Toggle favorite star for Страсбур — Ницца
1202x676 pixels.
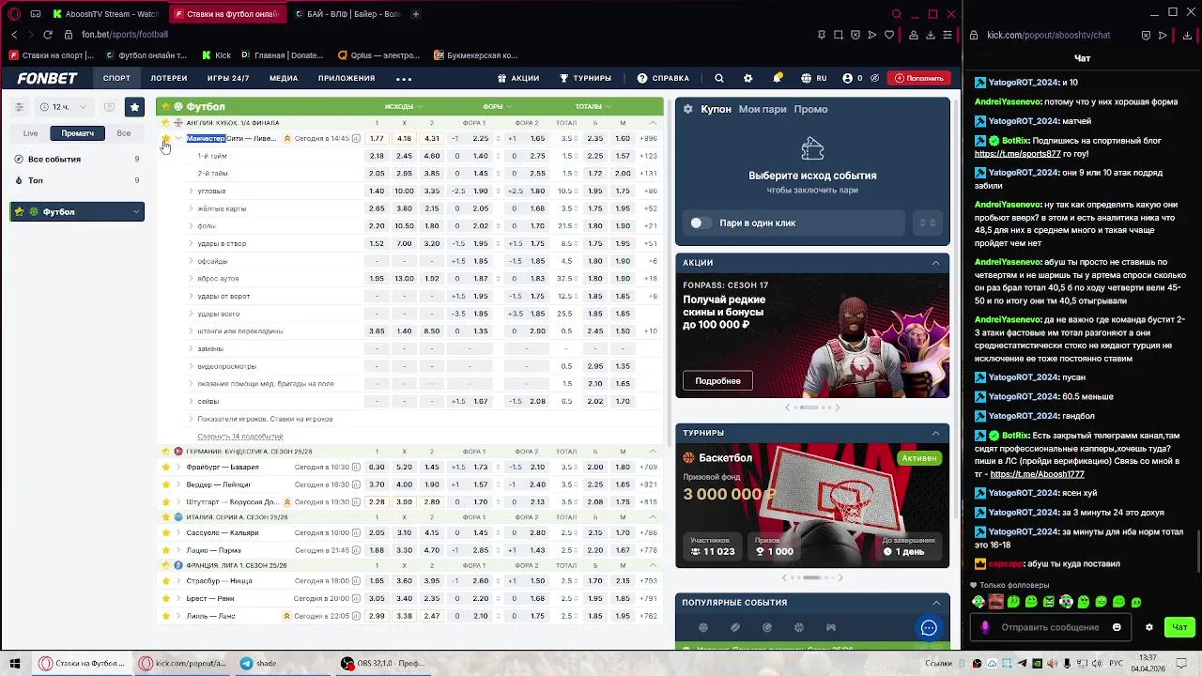tap(166, 581)
